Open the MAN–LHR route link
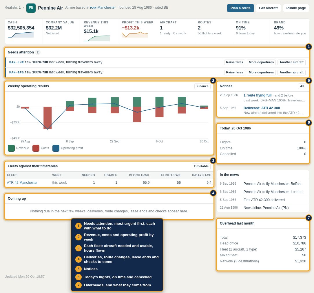Image resolution: width=314 pixels, height=293 pixels. (17, 62)
